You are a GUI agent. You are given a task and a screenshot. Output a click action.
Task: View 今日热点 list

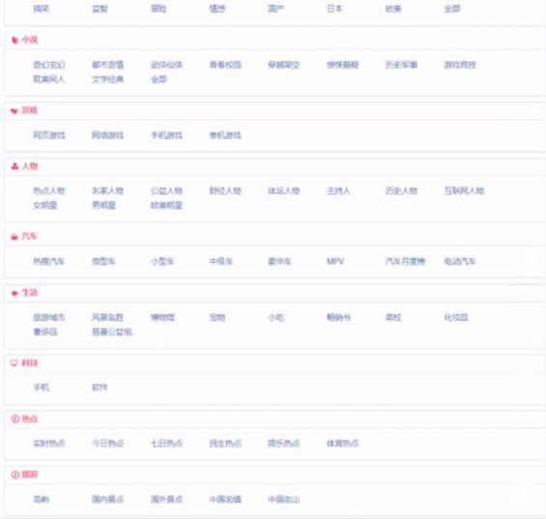[x=107, y=444]
